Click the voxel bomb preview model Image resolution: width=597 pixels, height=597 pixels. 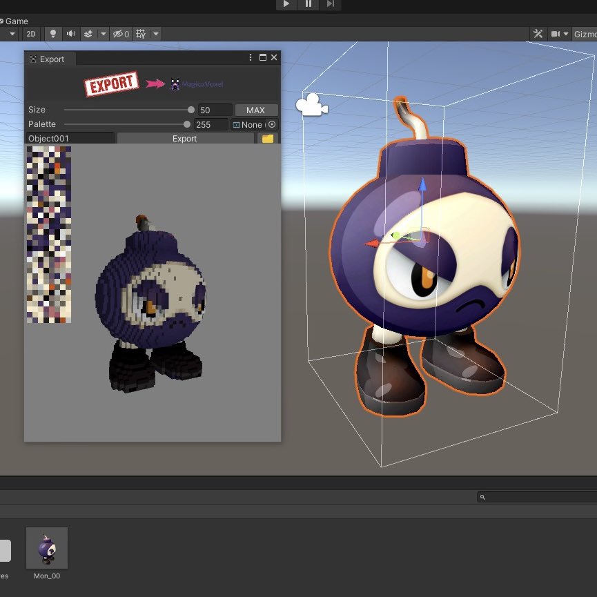pyautogui.click(x=151, y=304)
